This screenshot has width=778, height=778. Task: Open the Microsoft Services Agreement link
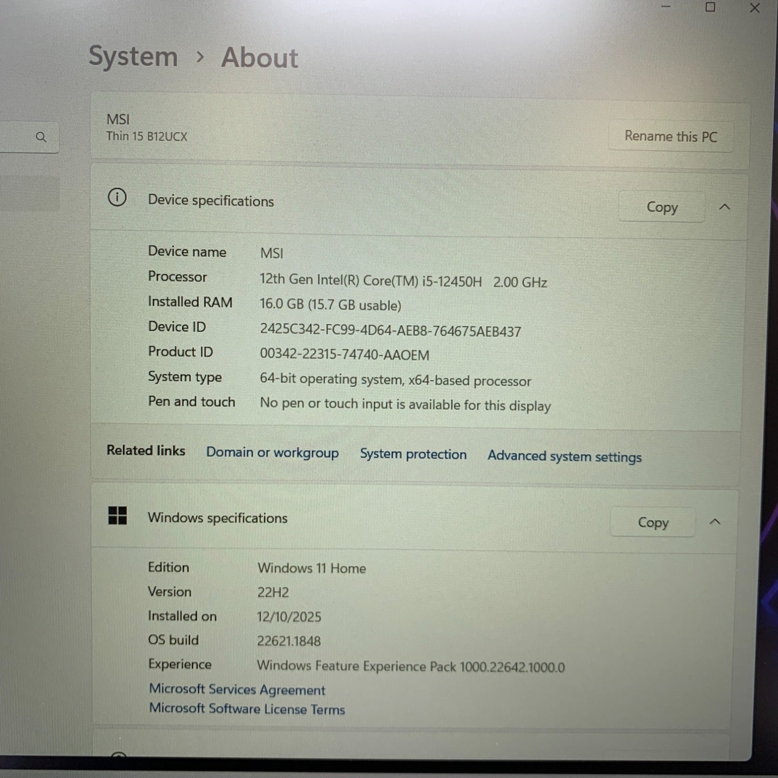coord(237,689)
